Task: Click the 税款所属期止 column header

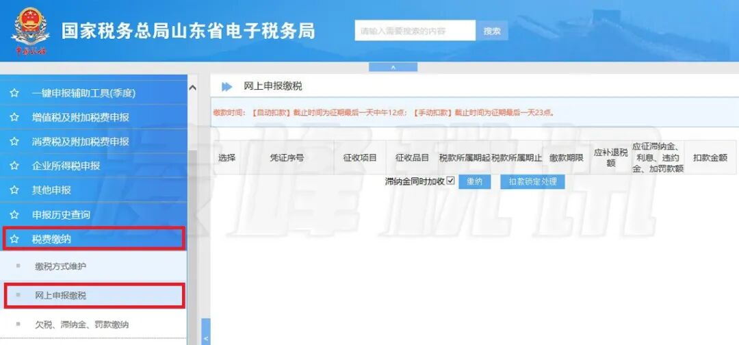Action: (x=517, y=158)
